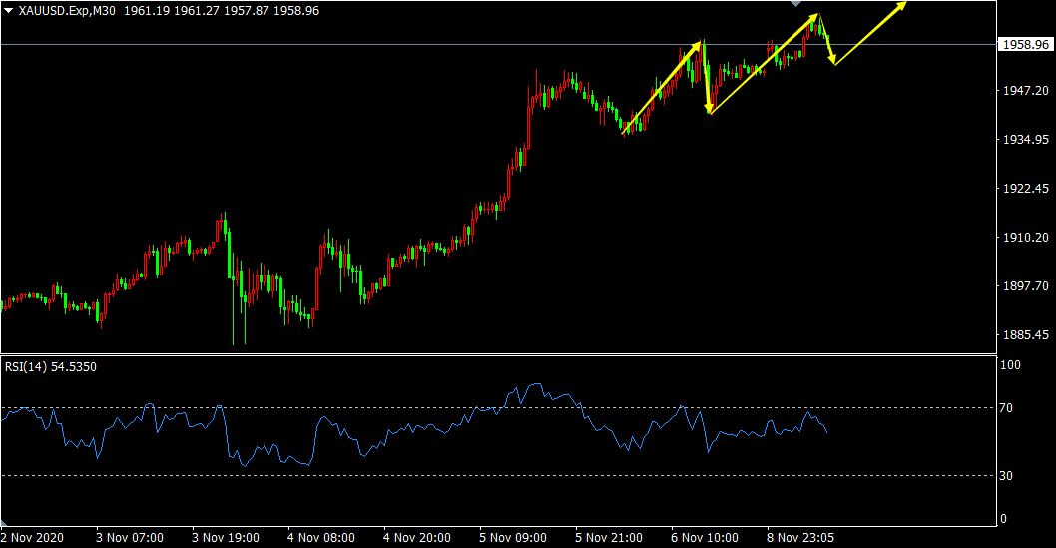Click the 4 Nov 08:00 time label
The width and height of the screenshot is (1056, 548).
pyautogui.click(x=321, y=538)
